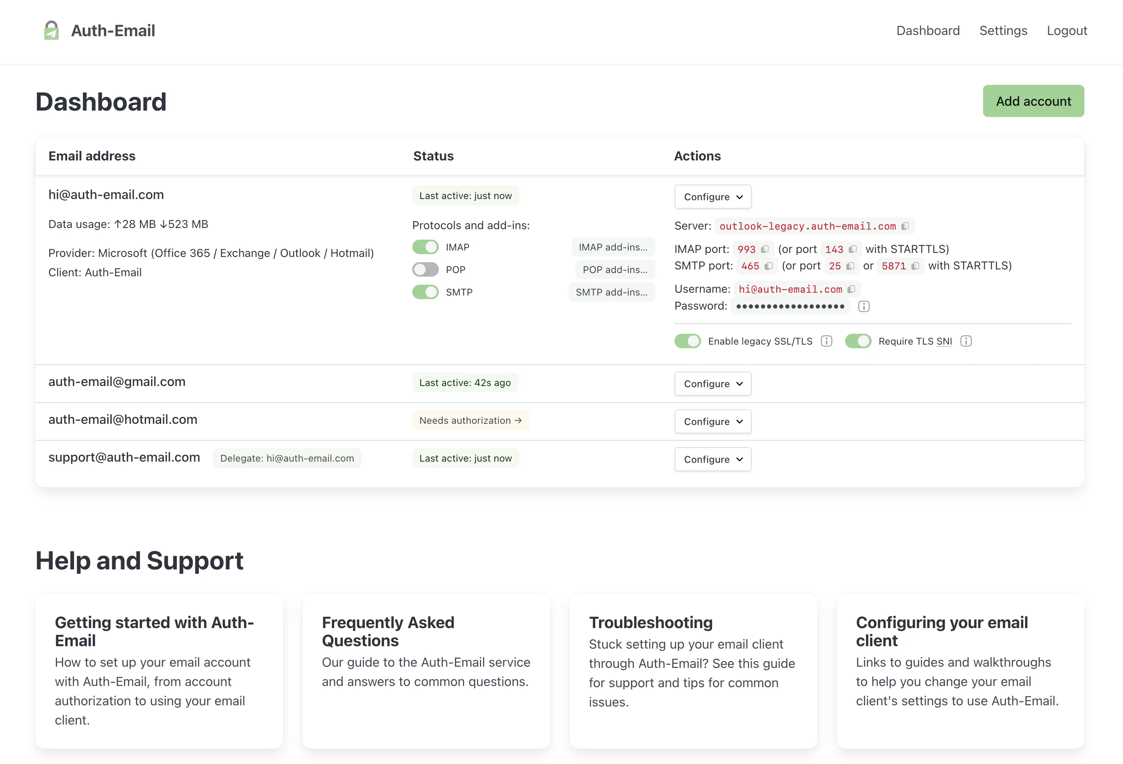Copy SMTP port 25 to clipboard
The width and height of the screenshot is (1123, 764).
click(x=850, y=266)
